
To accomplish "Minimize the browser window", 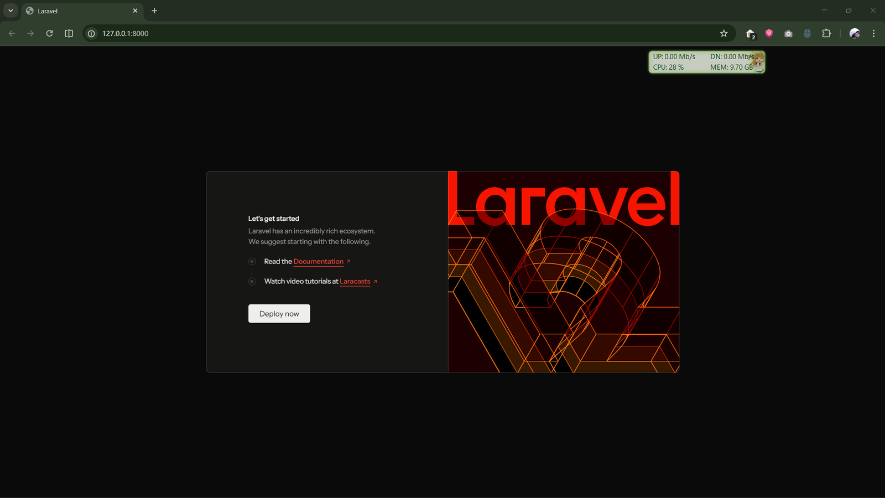I will click(824, 11).
